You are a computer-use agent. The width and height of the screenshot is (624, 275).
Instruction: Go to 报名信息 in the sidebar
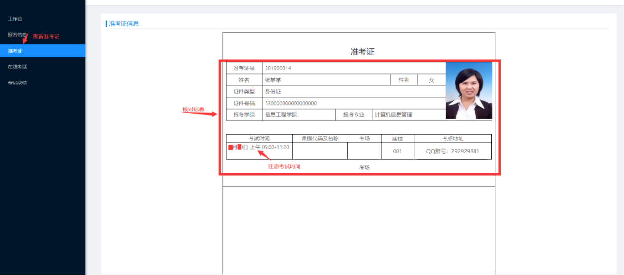tap(17, 35)
